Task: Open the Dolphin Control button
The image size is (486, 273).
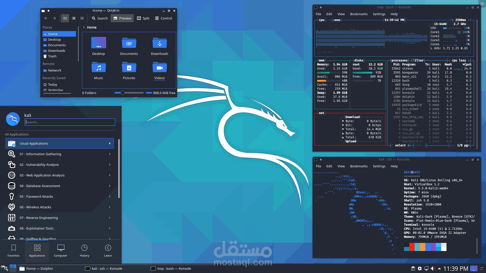Action: [164, 18]
